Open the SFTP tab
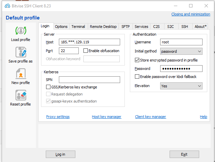The image size is (215, 162). point(126,27)
